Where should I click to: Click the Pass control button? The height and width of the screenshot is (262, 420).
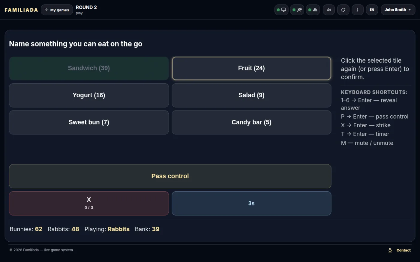point(170,176)
